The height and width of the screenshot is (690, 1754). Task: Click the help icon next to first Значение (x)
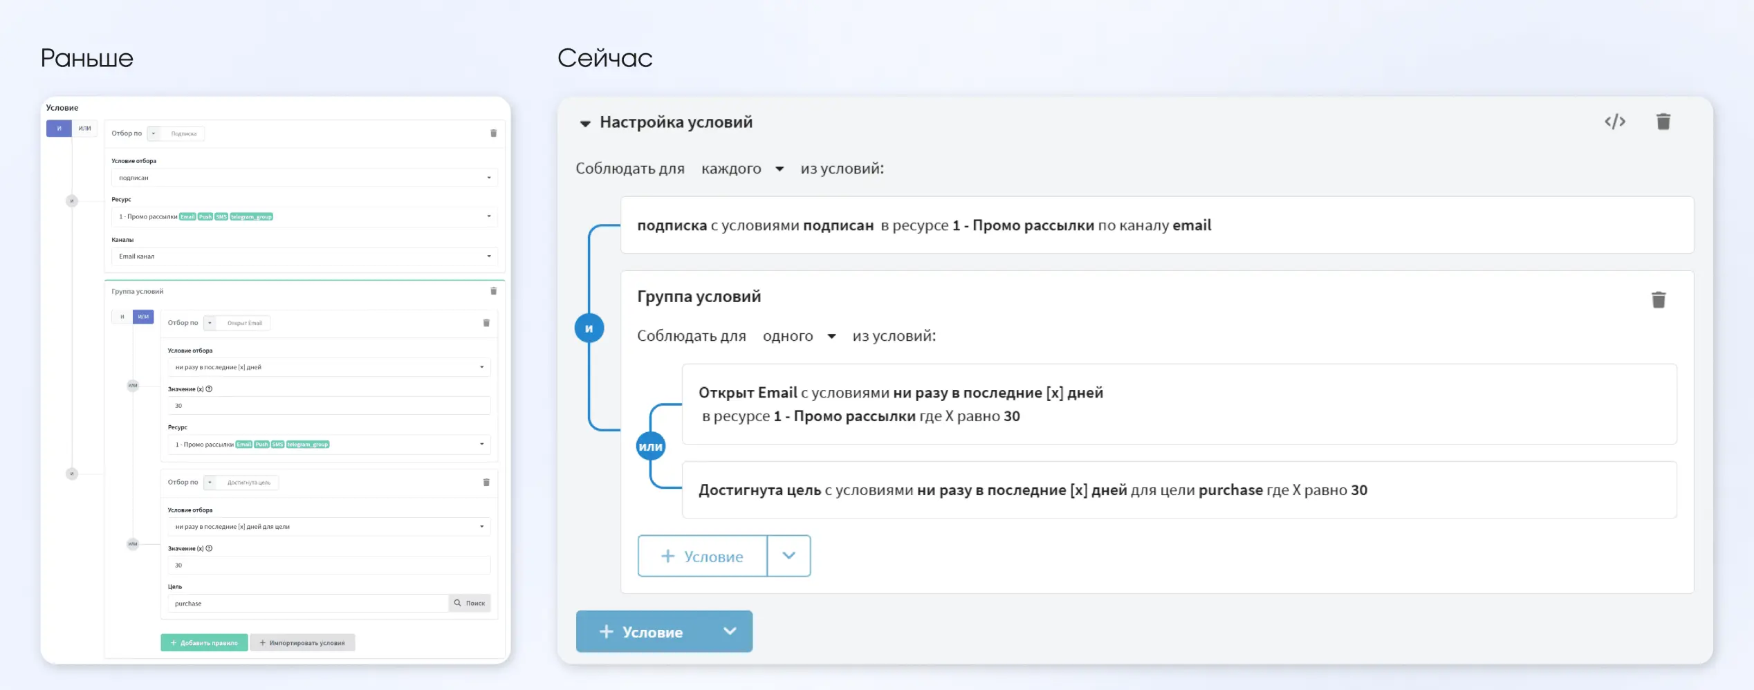point(210,389)
